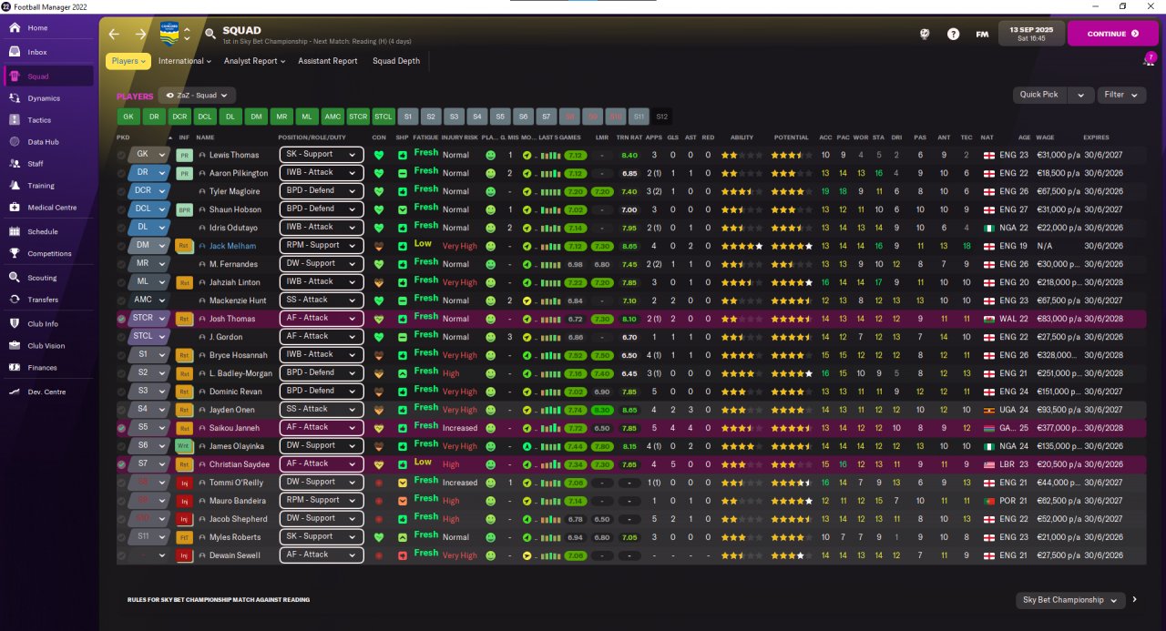Sort by the POTENTIAL column header
This screenshot has height=631, width=1166.
point(791,137)
